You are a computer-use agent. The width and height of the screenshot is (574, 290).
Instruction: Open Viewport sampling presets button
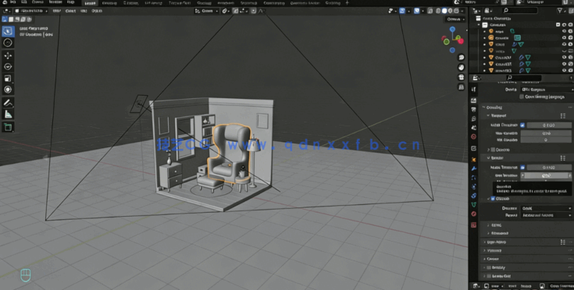[x=563, y=116]
